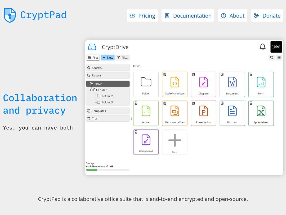Create a new Folder tile
The width and height of the screenshot is (286, 215).
[x=146, y=84]
